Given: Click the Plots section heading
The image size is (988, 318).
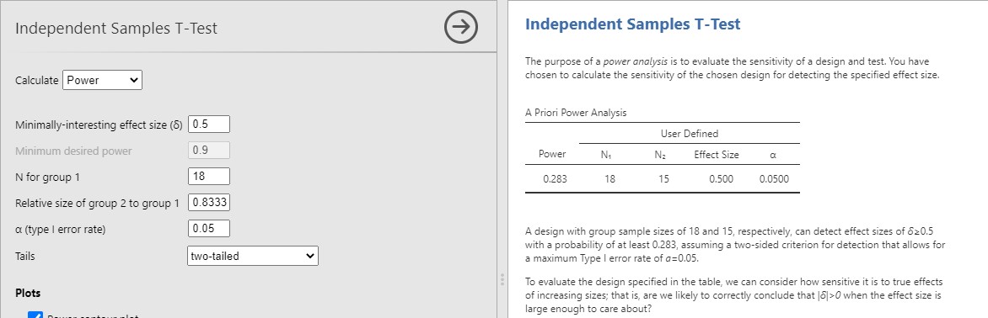Looking at the screenshot, I should (28, 294).
